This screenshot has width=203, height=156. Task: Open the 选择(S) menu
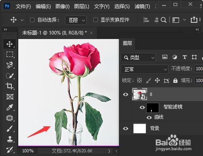[122, 6]
